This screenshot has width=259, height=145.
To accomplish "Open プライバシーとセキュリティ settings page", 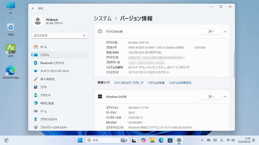I will click(x=60, y=127).
